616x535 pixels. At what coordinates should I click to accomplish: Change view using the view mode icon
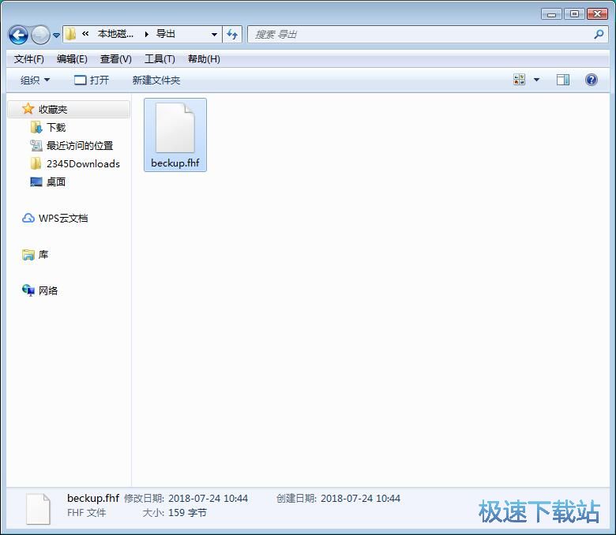(x=519, y=80)
